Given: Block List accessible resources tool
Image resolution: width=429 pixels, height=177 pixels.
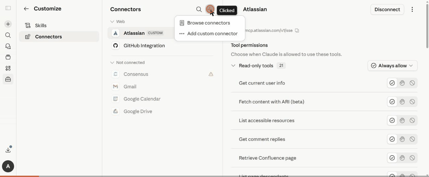Looking at the screenshot, I should tap(412, 120).
